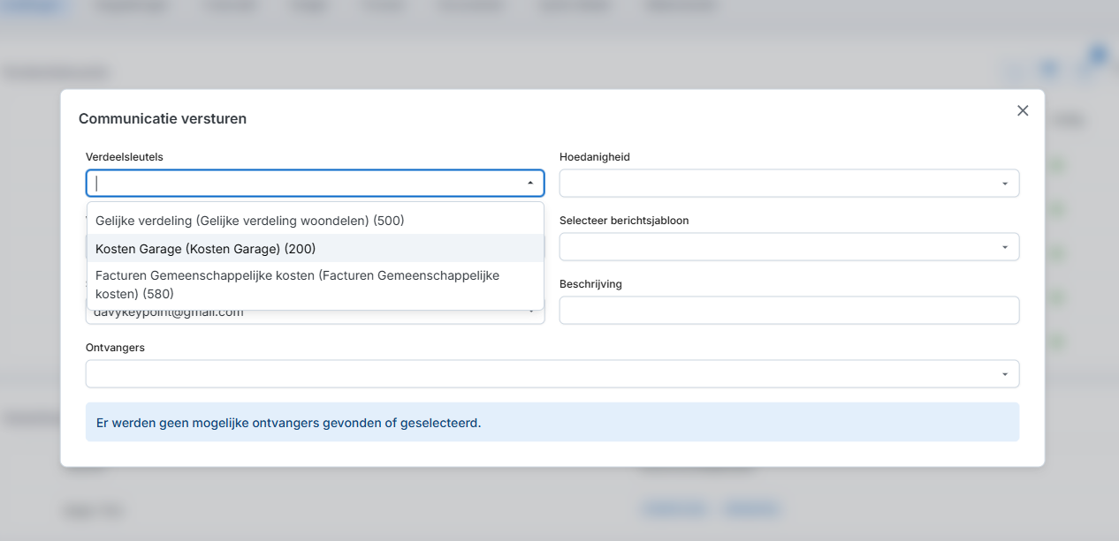Click the Beschrijving field label

tap(590, 284)
